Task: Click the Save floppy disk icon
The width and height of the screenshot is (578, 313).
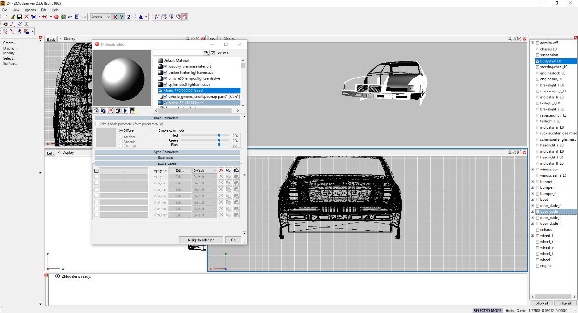Action: click(19, 17)
